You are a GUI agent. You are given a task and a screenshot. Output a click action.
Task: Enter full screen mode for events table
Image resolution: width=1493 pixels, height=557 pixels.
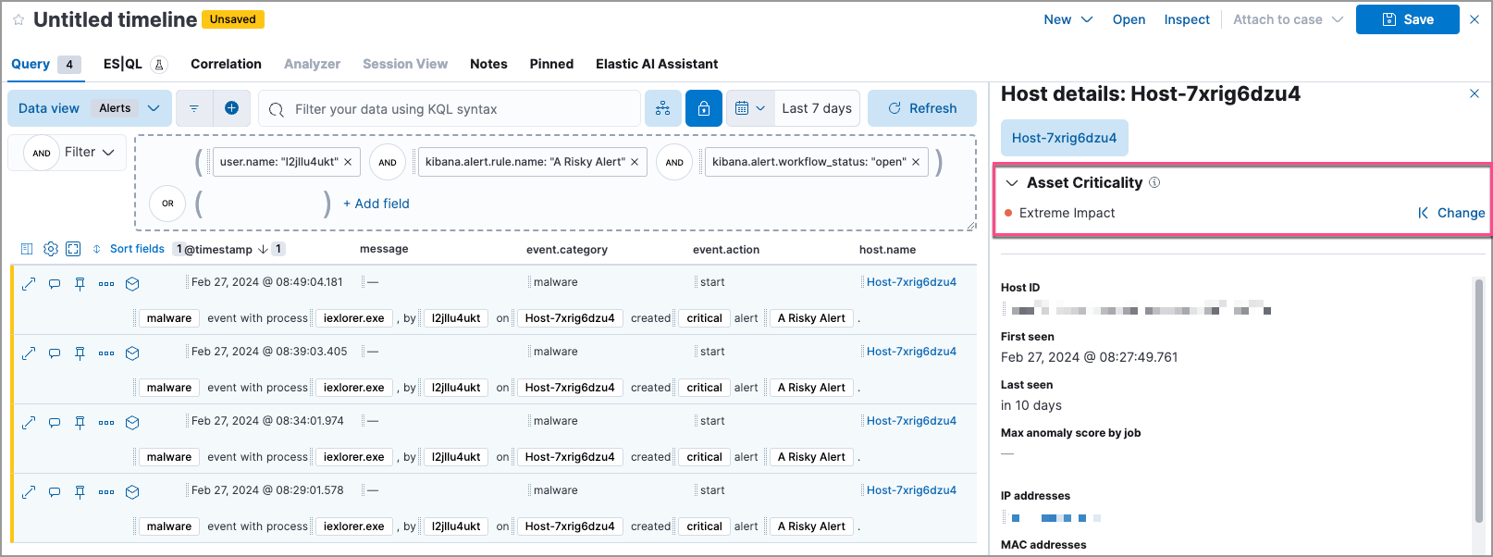click(x=73, y=249)
